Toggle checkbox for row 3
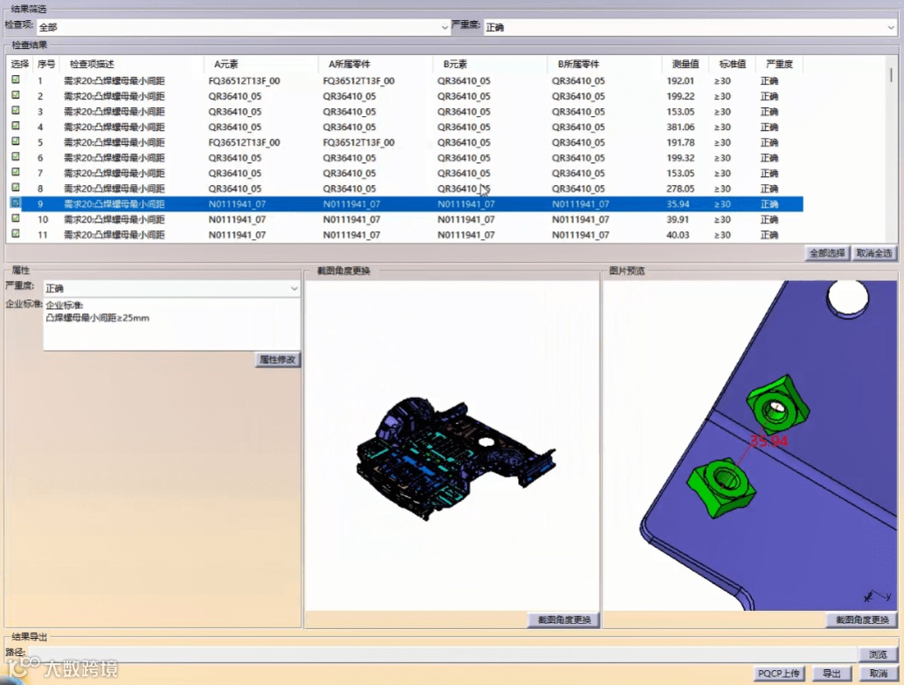Viewport: 904px width, 685px height. pyautogui.click(x=16, y=111)
